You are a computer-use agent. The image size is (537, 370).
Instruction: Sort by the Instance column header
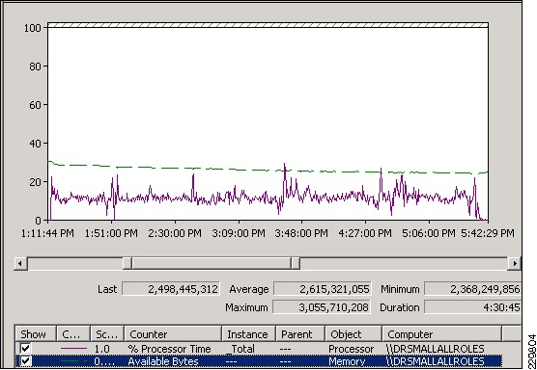point(248,333)
